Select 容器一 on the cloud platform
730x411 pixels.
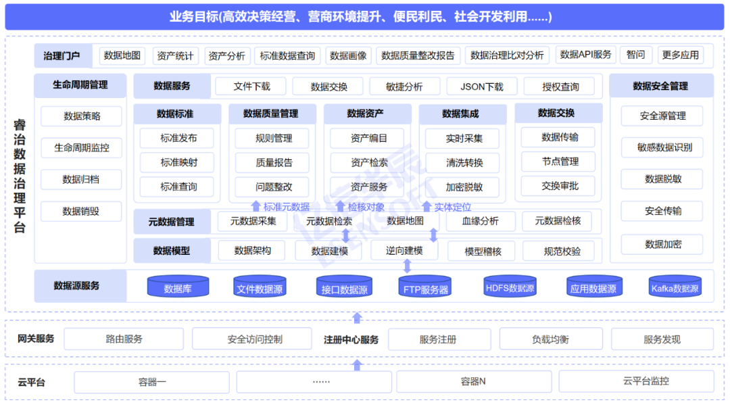pos(151,382)
